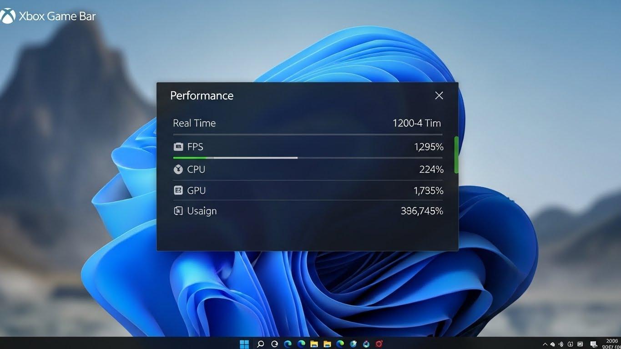The width and height of the screenshot is (621, 349).
Task: Click the Search icon on the taskbar
Action: click(260, 344)
